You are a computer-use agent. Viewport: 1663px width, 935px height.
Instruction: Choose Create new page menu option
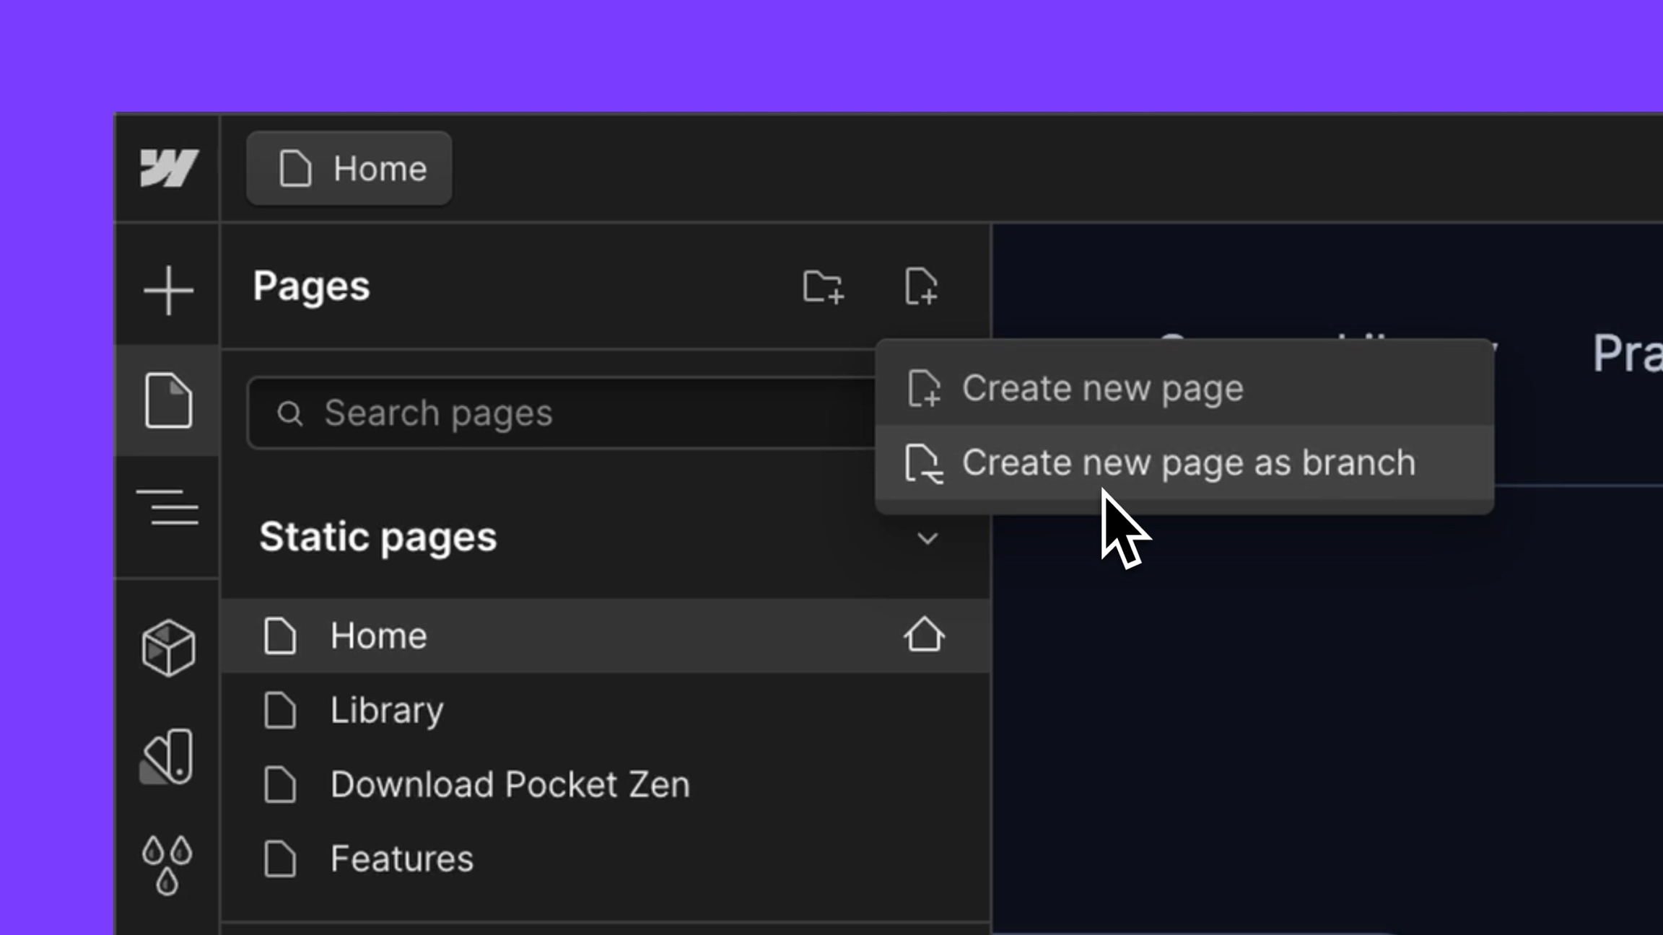[1102, 389]
